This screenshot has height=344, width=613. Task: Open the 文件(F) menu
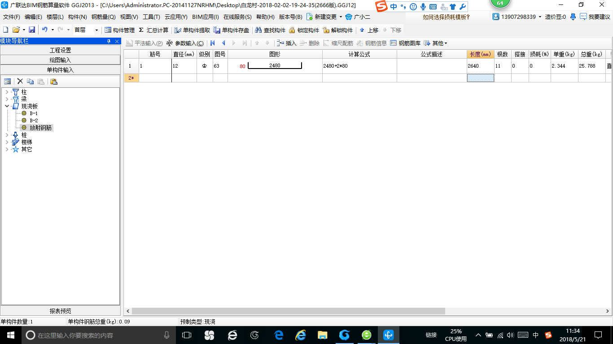(x=12, y=17)
